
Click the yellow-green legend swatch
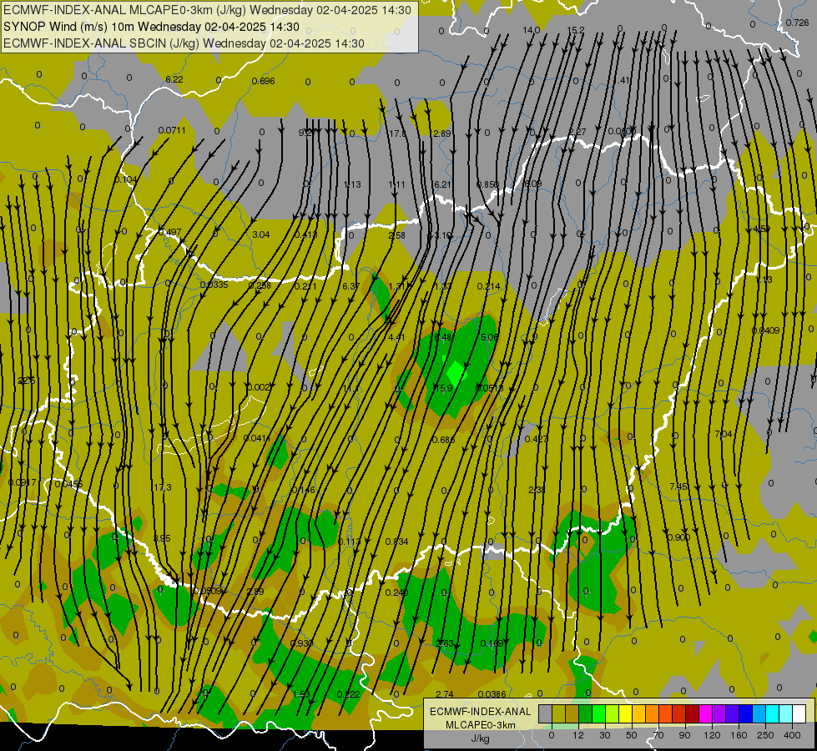613,713
